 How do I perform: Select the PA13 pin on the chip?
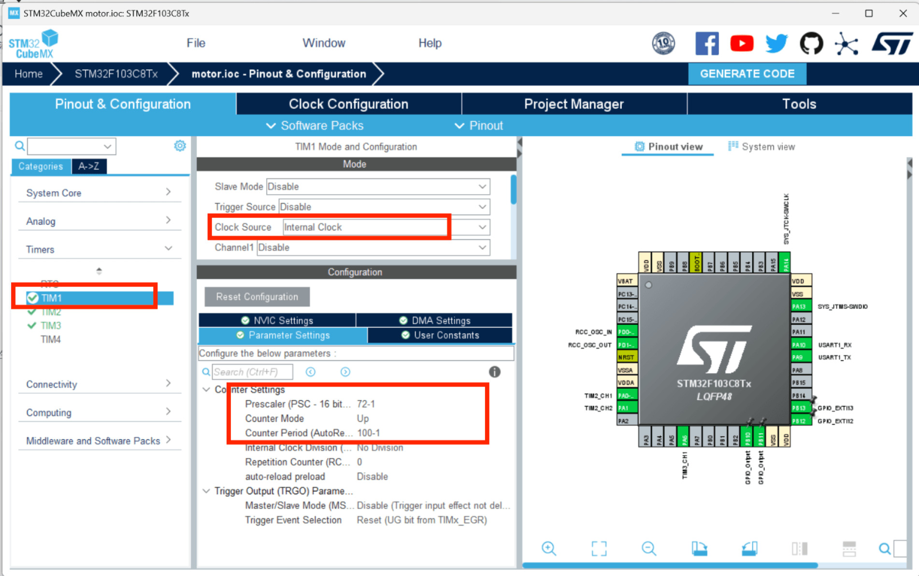pos(801,306)
